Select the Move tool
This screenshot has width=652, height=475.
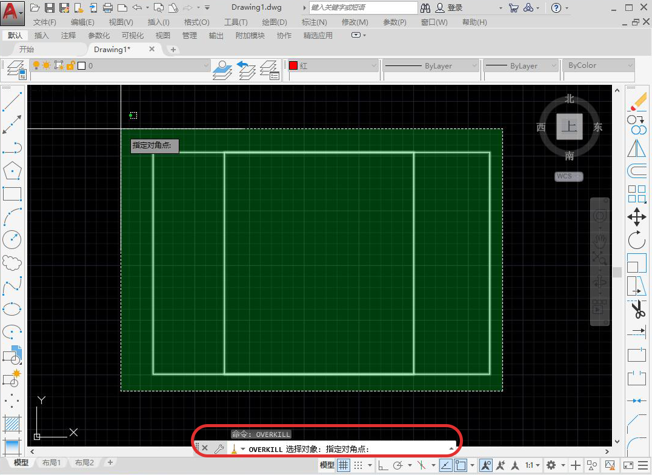click(637, 217)
